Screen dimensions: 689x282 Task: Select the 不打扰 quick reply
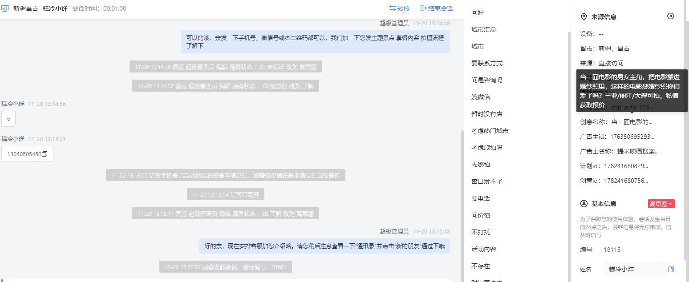coord(481,232)
